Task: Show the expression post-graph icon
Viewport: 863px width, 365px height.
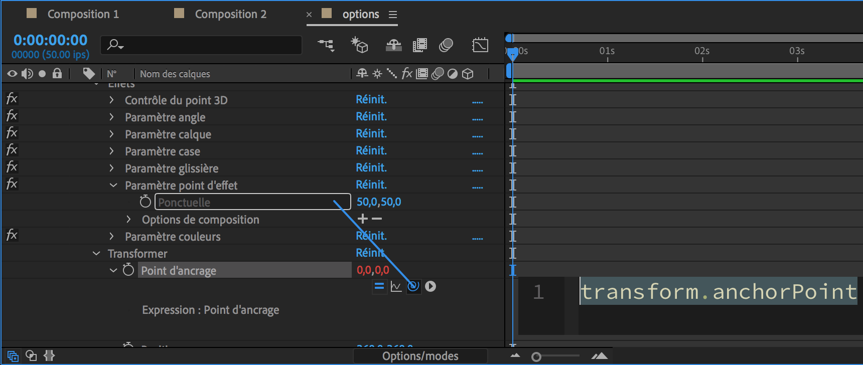Action: (x=396, y=286)
